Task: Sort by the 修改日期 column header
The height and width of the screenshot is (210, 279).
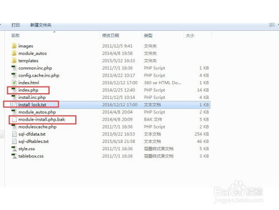Action: pos(110,35)
